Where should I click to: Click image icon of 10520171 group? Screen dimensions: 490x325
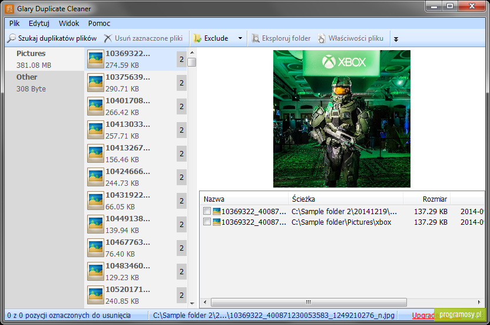pyautogui.click(x=95, y=295)
